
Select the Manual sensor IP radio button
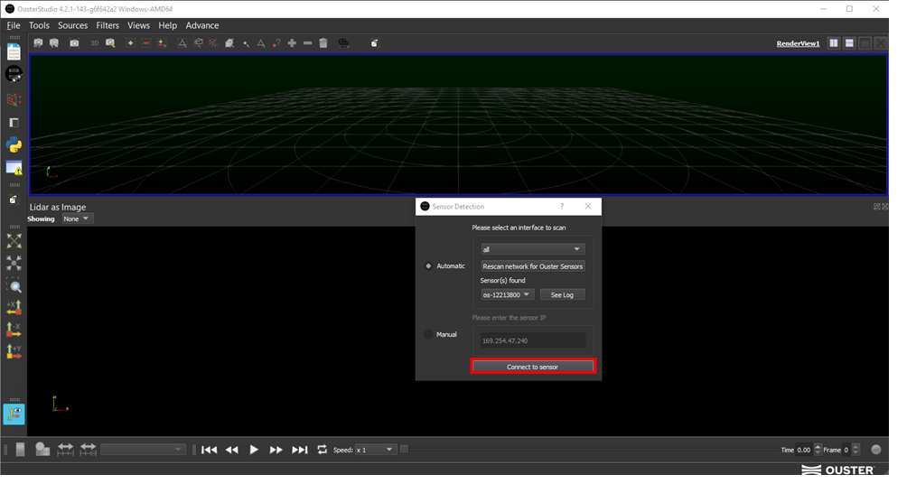[x=429, y=335]
